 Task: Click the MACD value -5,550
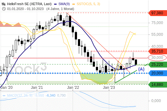point(39,96)
